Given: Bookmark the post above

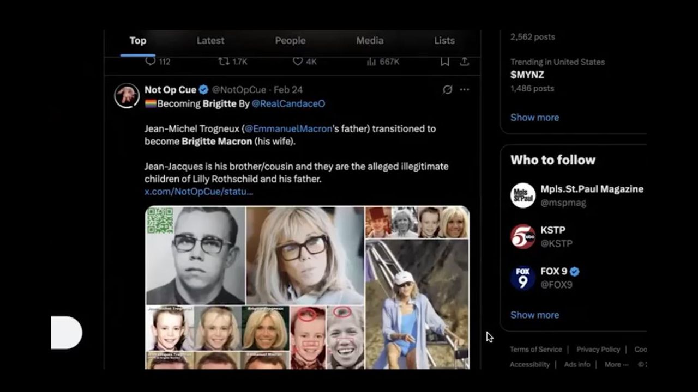Looking at the screenshot, I should point(445,62).
